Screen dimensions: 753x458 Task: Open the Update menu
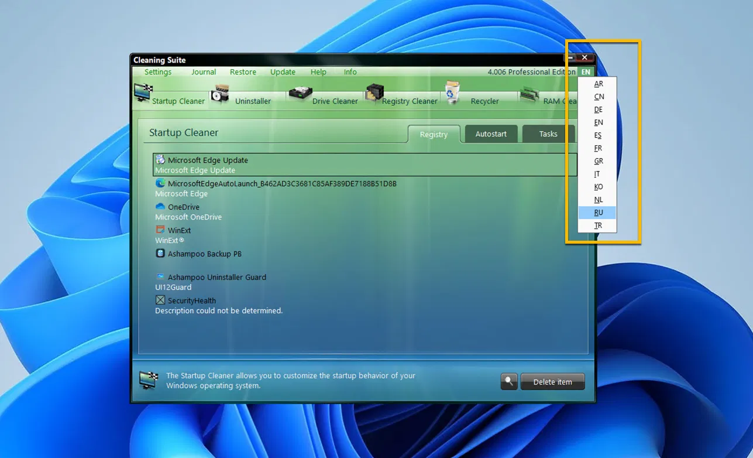click(283, 72)
